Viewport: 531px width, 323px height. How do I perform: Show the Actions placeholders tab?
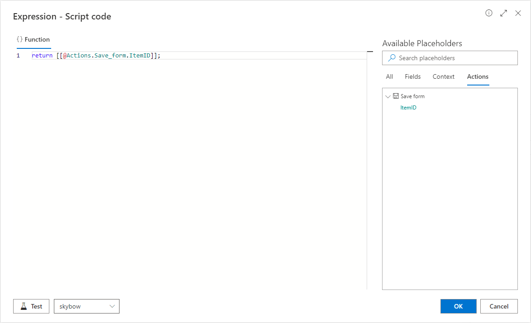[478, 76]
